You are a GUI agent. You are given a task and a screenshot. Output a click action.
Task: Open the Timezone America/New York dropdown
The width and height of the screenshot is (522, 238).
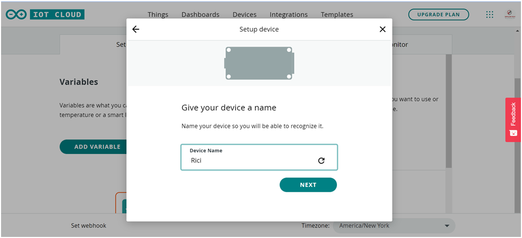(394, 226)
